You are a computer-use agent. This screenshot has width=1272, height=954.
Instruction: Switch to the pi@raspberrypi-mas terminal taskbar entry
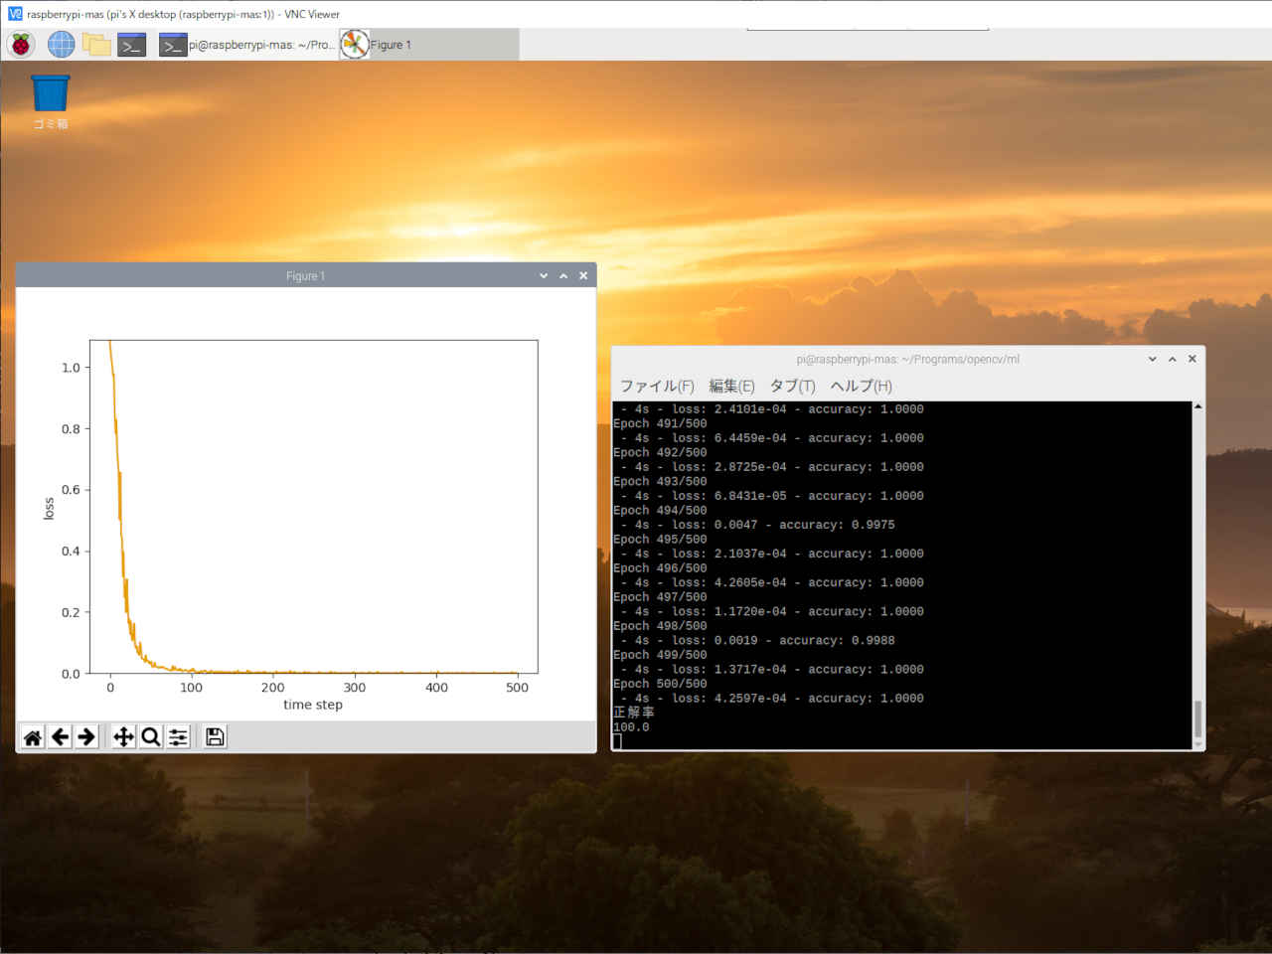pyautogui.click(x=247, y=45)
